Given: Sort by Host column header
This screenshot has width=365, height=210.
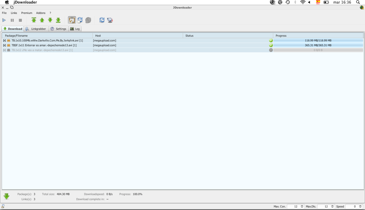Looking at the screenshot, I should (x=138, y=36).
